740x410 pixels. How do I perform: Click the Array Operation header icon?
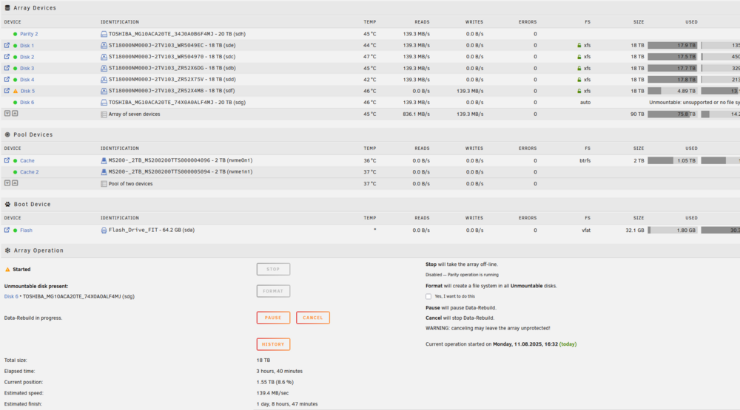coord(7,250)
